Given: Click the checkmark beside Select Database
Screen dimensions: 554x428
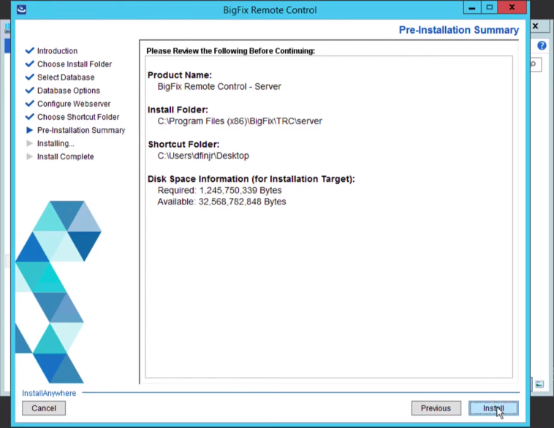Looking at the screenshot, I should tap(30, 77).
